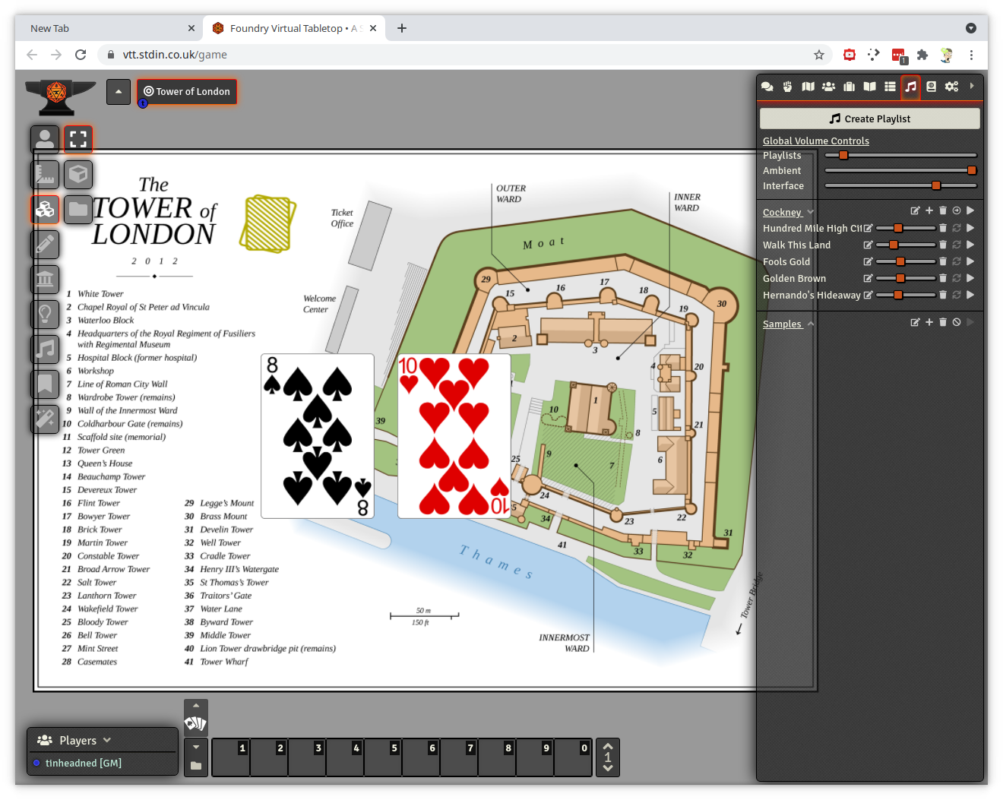
Task: Toggle loop for Fools Gold
Action: click(957, 261)
